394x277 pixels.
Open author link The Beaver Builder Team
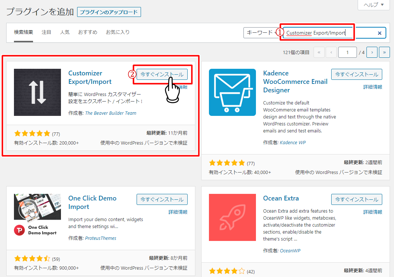point(111,113)
